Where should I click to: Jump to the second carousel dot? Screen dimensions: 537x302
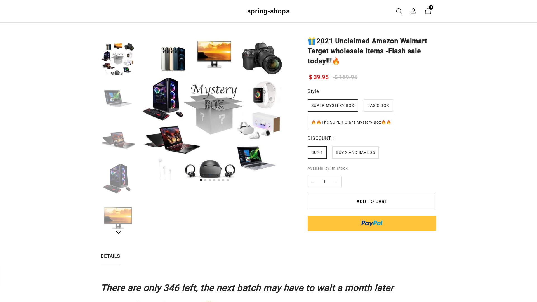[x=205, y=180]
